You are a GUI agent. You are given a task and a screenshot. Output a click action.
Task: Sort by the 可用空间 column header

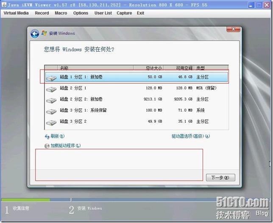[x=179, y=68]
